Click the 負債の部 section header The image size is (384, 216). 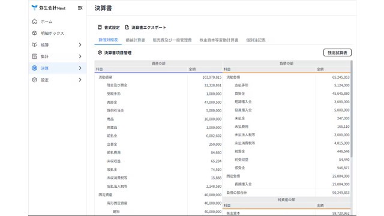click(x=287, y=63)
